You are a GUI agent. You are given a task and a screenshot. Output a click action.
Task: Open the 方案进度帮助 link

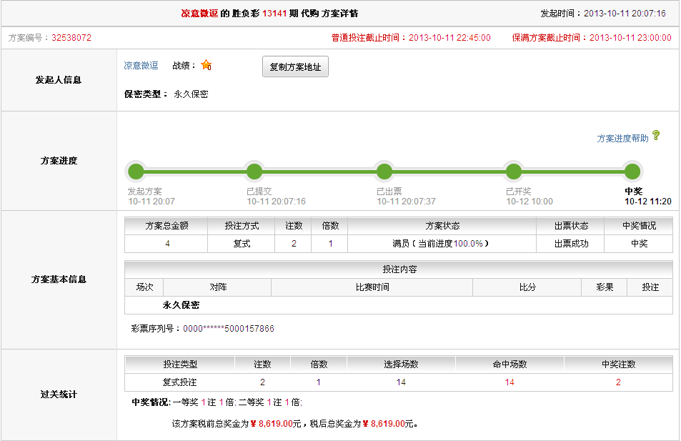coord(622,139)
